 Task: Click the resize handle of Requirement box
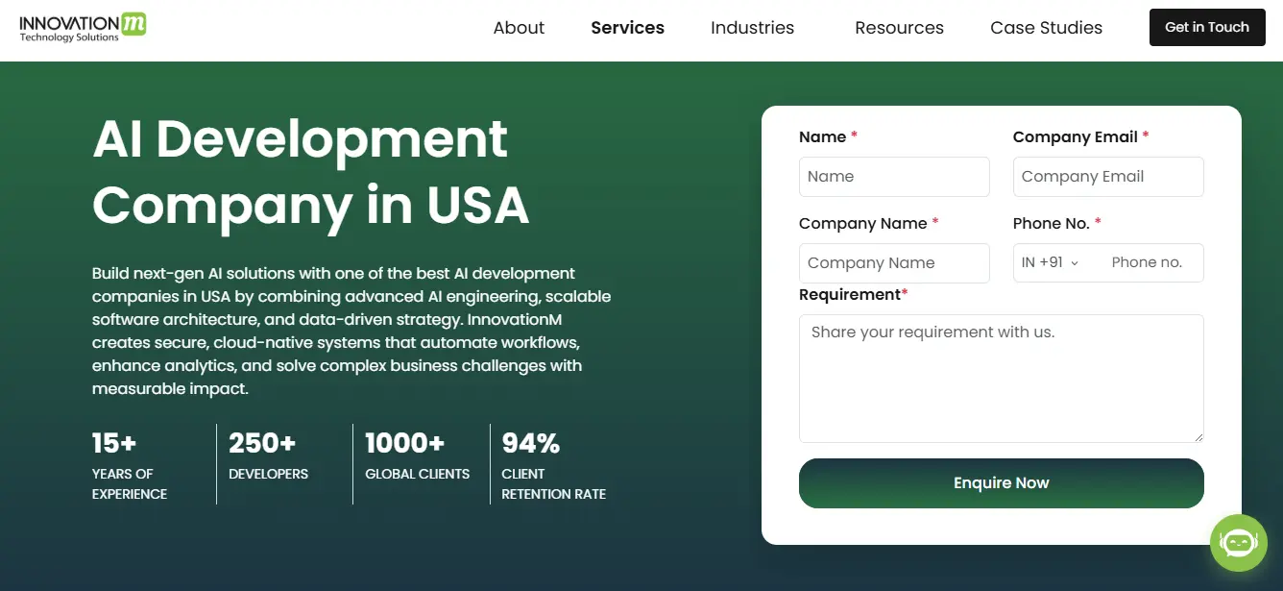click(1198, 436)
